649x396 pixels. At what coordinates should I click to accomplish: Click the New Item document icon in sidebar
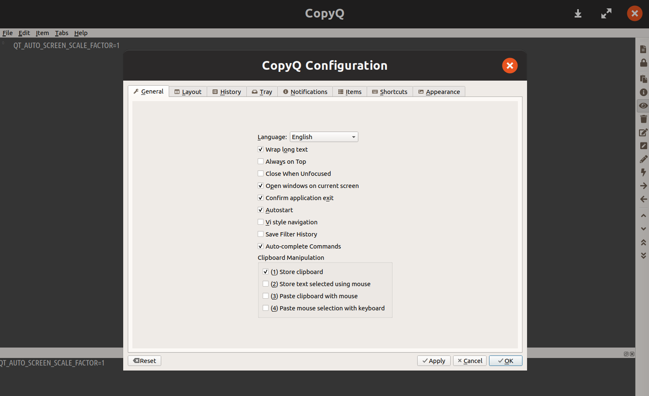tap(643, 49)
